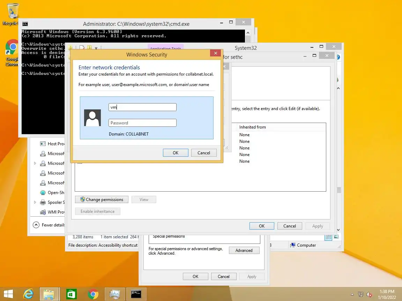Image resolution: width=402 pixels, height=301 pixels.
Task: Click OK in the sethc properties dialog
Action: click(195, 276)
